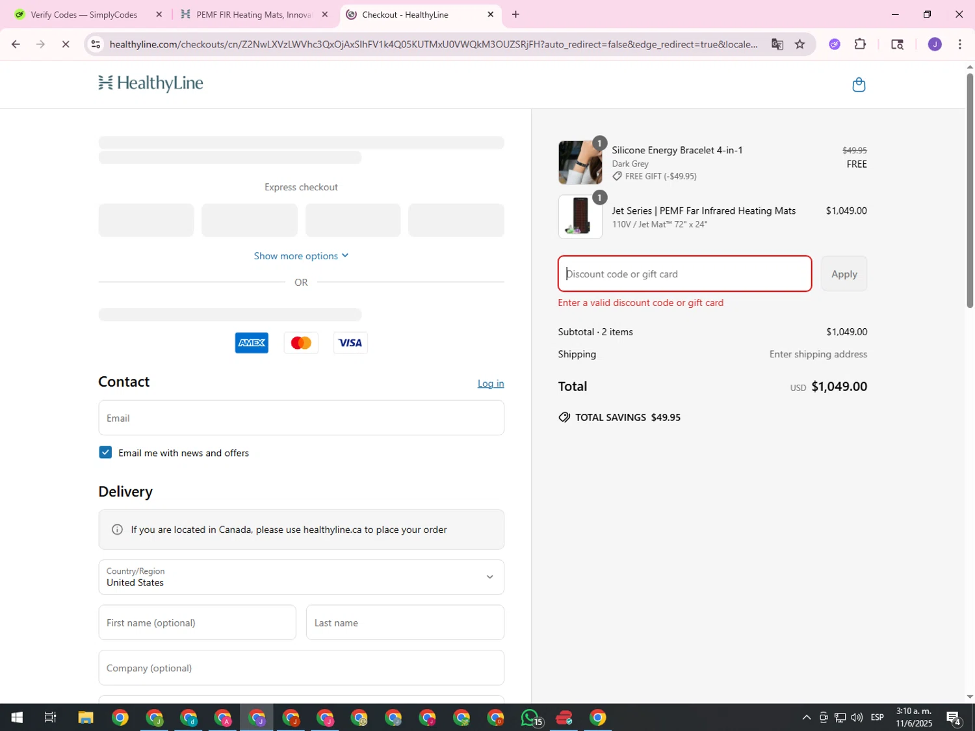Click the first express checkout placeholder button
This screenshot has width=975, height=731.
[x=146, y=220]
